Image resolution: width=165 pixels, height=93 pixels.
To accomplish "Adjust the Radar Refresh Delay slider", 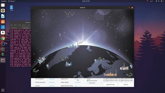I will pos(78,86).
